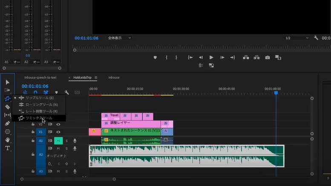This screenshot has height=186, width=331.
Task: Solo the A2 track
Action: coord(66,148)
